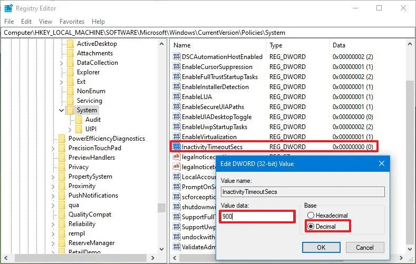Viewport: 416px width, 264px height.
Task: Click the shutdownwithoutlogon value icon
Action: 177,207
